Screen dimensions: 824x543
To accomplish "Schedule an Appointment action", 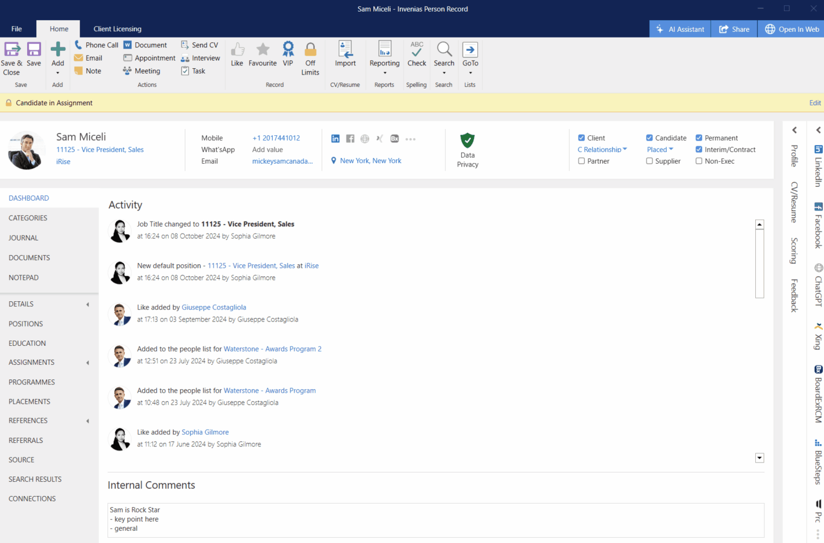I will [149, 58].
